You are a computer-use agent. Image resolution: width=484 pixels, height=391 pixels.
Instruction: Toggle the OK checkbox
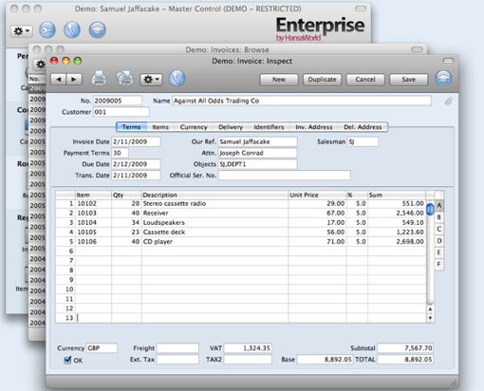67,360
